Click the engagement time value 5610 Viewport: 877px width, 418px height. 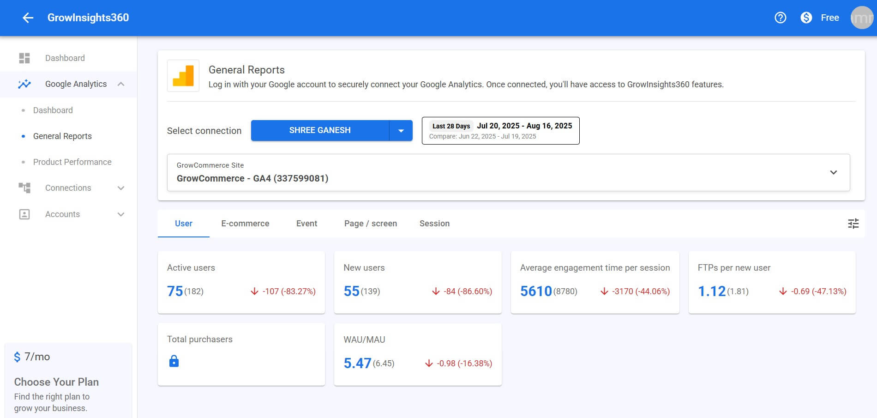(536, 291)
